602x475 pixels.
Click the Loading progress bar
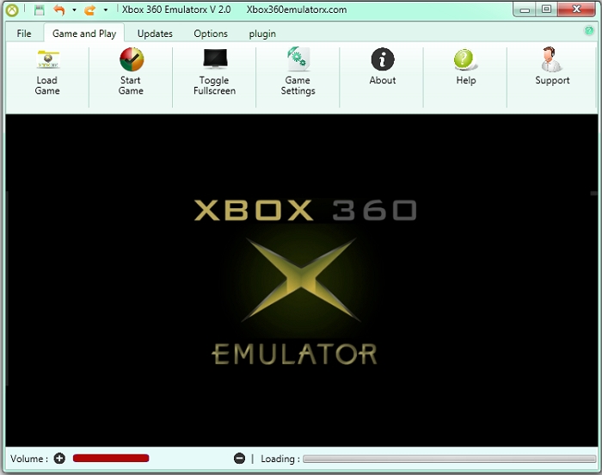coord(449,459)
